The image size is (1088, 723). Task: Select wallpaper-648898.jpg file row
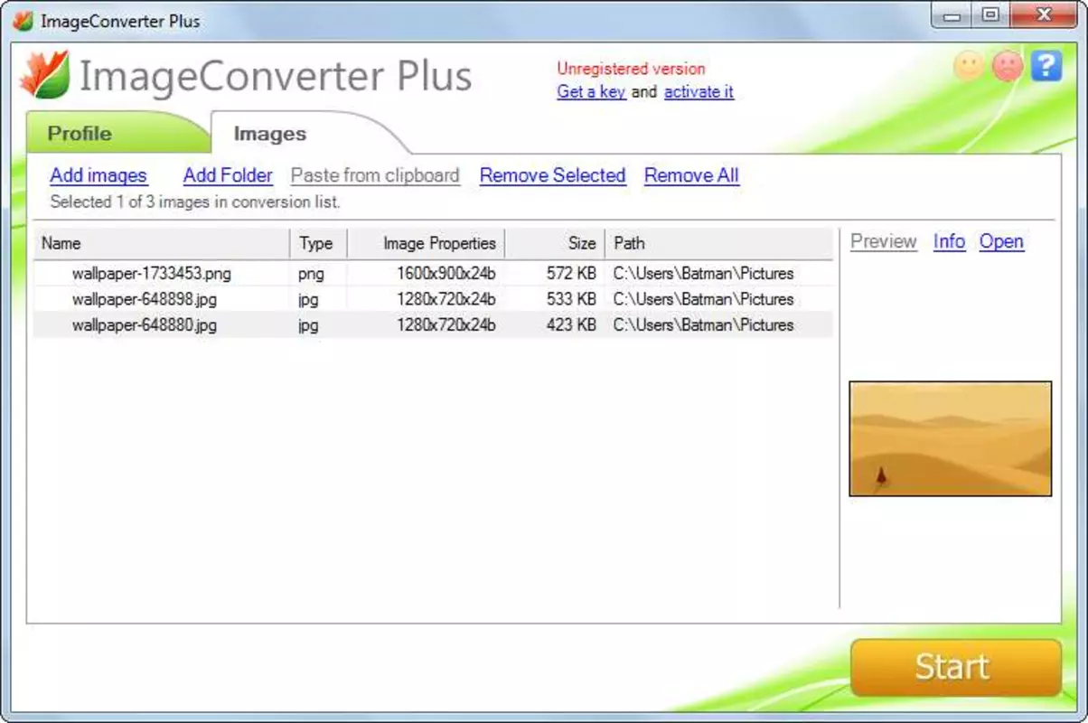point(433,299)
